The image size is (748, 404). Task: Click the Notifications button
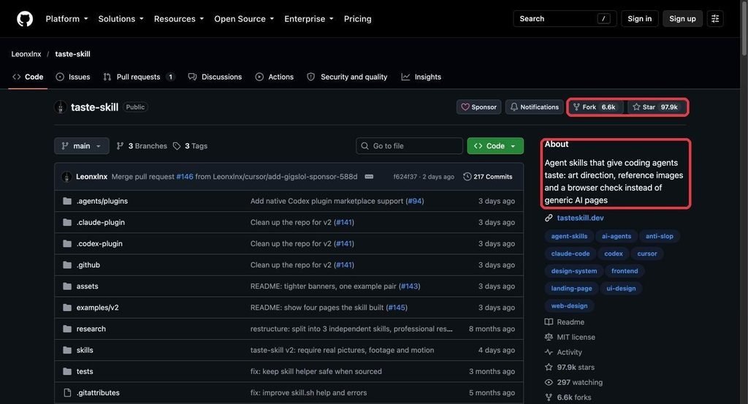[x=534, y=107]
